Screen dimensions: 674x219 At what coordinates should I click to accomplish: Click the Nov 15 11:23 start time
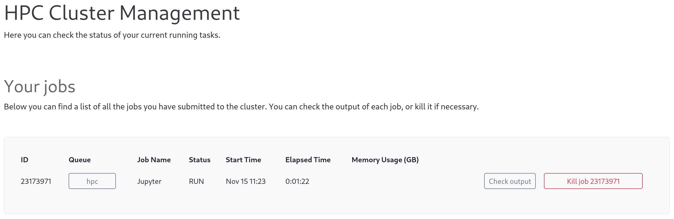245,181
